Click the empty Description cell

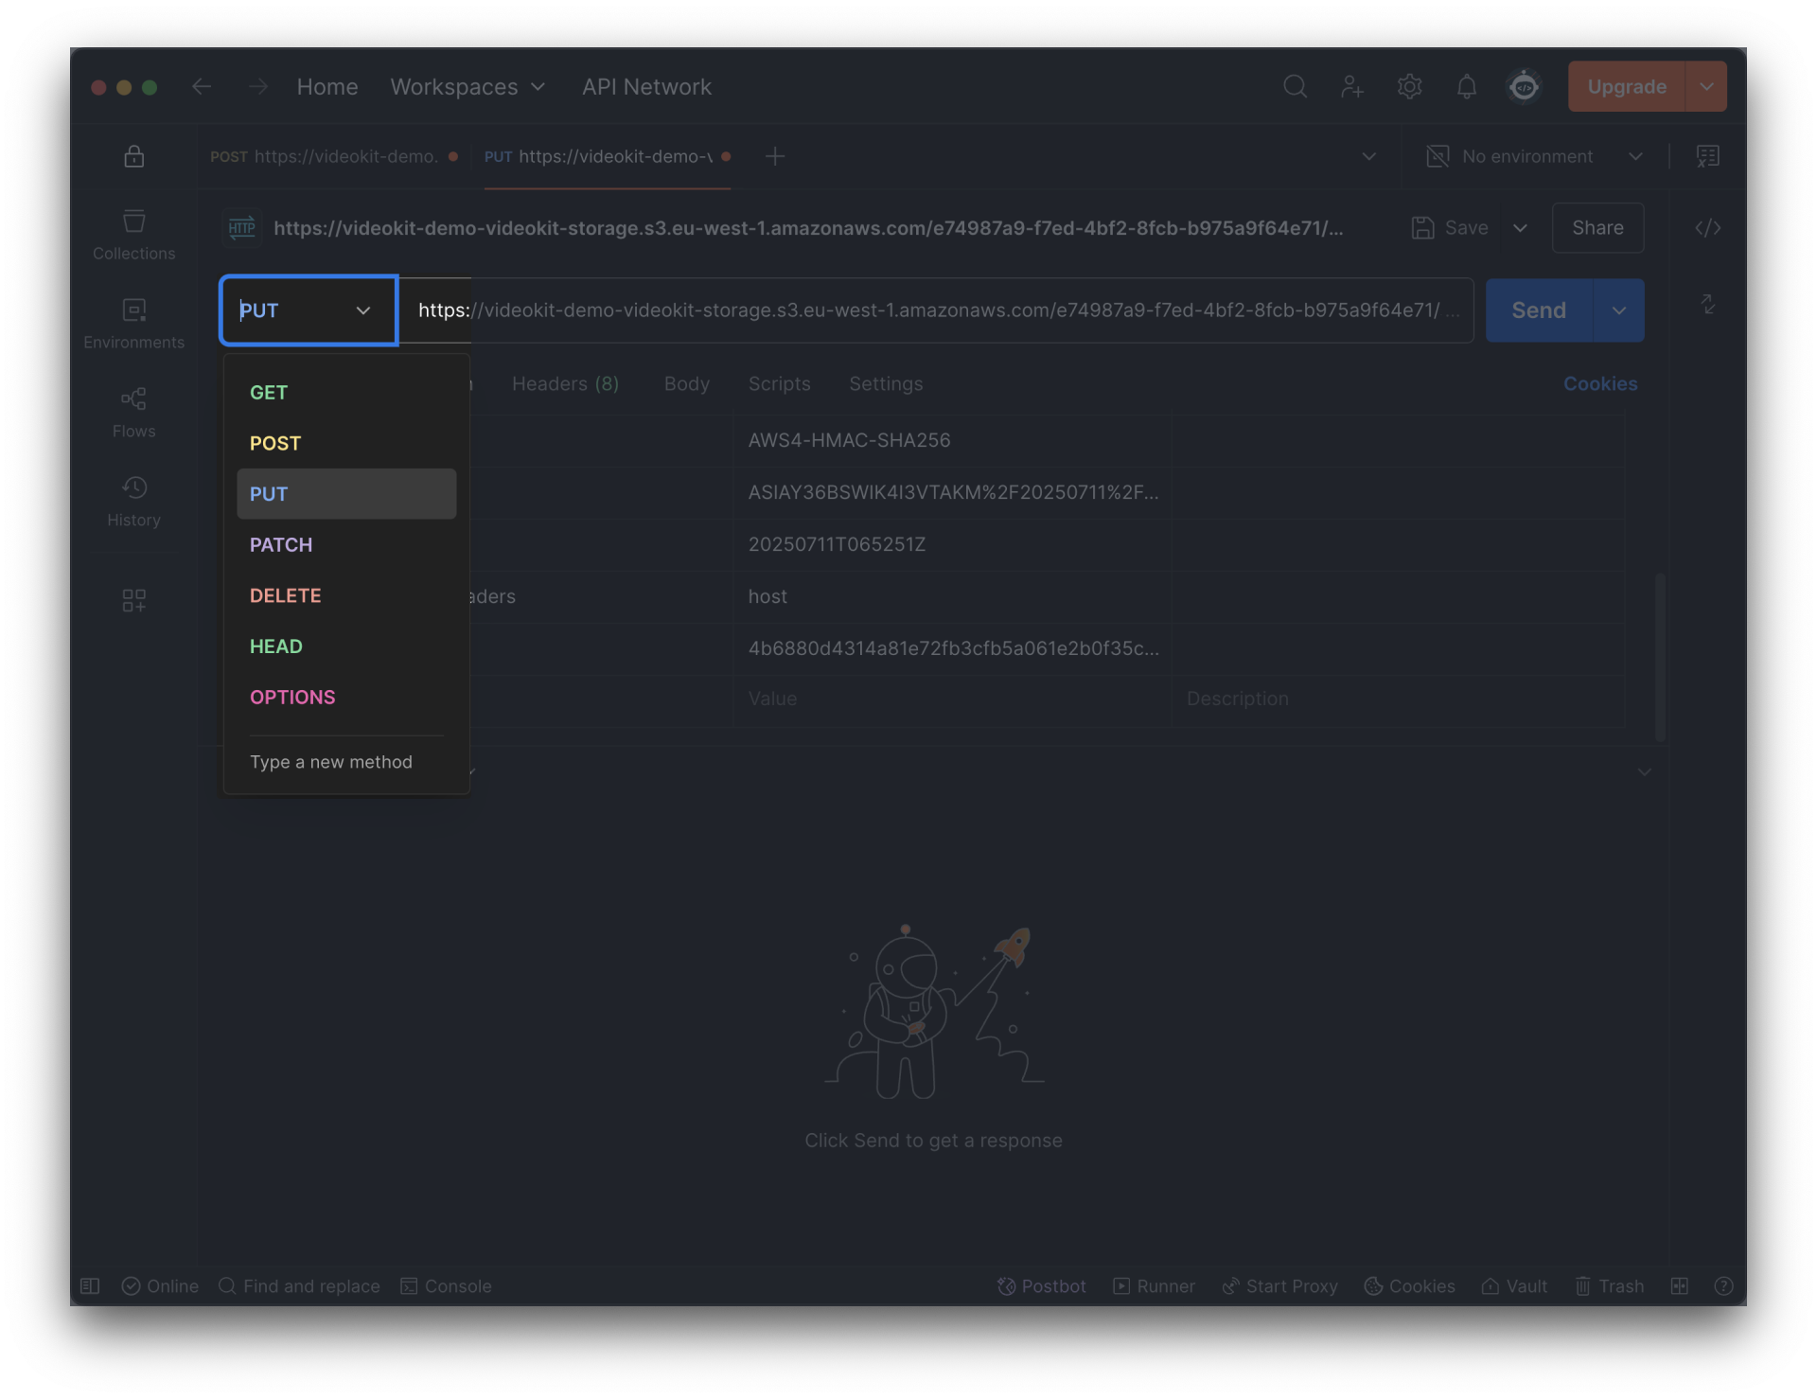click(1398, 699)
